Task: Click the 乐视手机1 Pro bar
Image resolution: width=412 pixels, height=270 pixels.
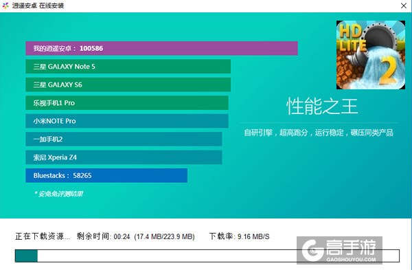Action: point(127,103)
